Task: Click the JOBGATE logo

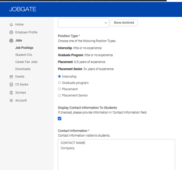Action: pos(23,9)
